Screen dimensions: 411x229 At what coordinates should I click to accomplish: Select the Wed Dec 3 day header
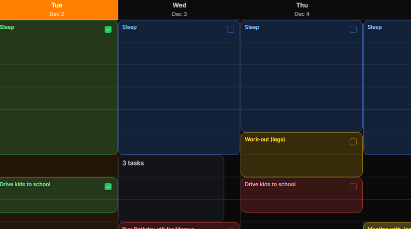179,9
